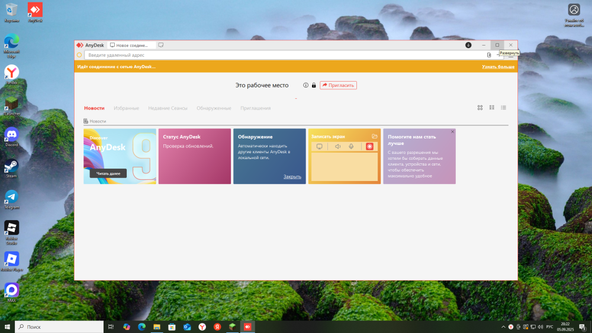Click the AnyDesk taskbar button
The image size is (592, 333).
tap(247, 326)
